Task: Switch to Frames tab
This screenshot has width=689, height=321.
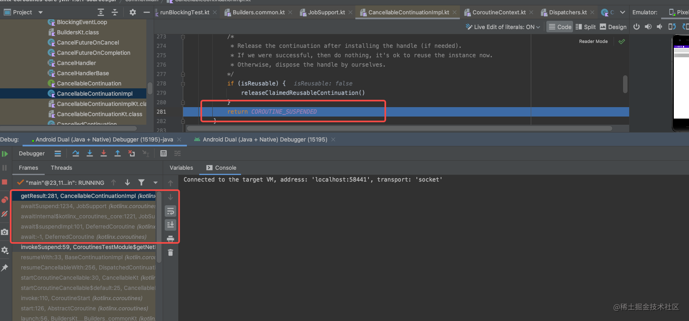Action: click(x=28, y=168)
